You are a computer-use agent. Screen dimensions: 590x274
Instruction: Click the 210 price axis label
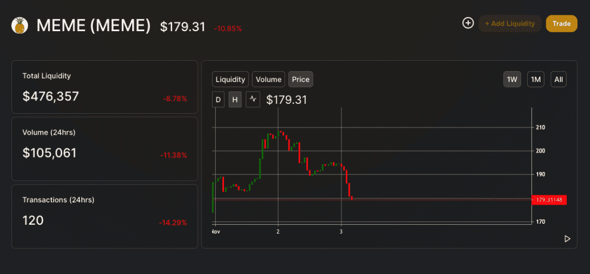[540, 127]
